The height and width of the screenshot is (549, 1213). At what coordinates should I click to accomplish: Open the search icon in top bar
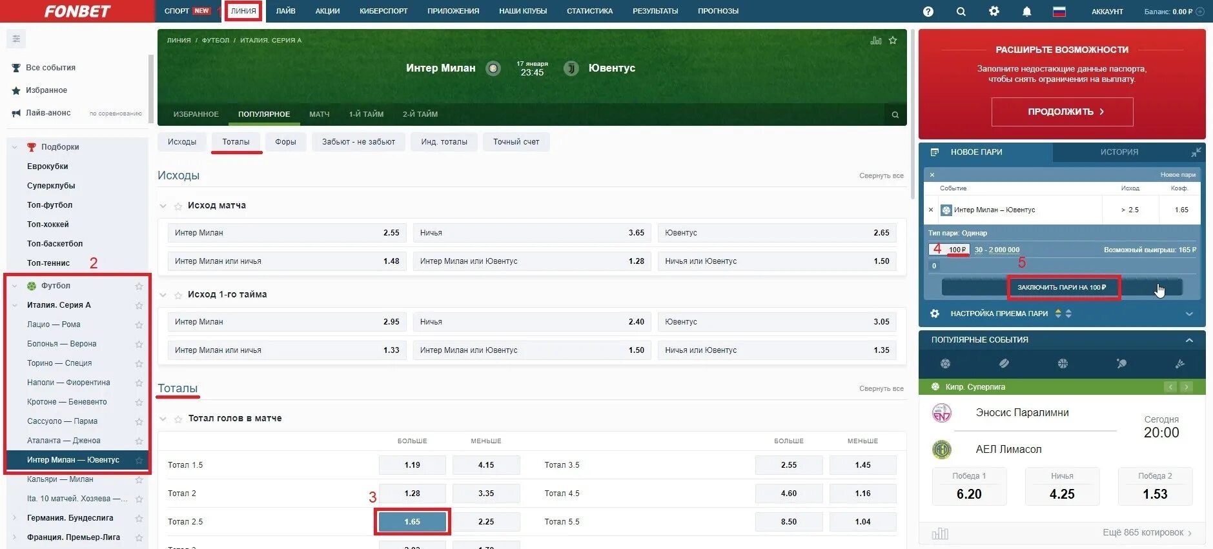pos(961,11)
